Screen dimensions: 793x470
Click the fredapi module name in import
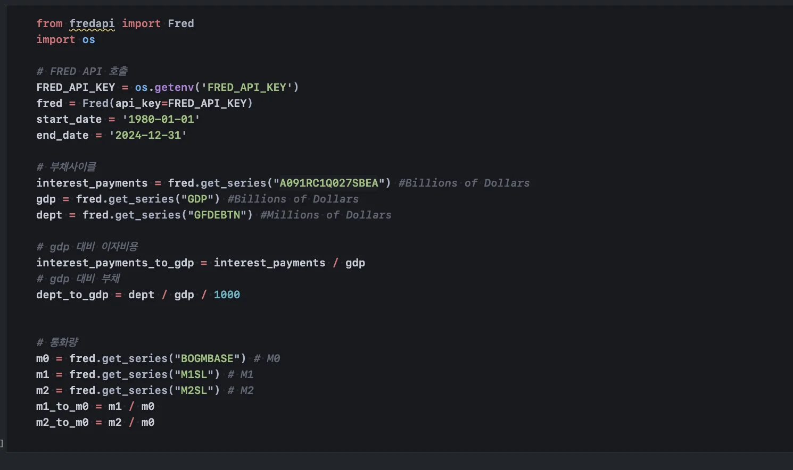click(92, 23)
